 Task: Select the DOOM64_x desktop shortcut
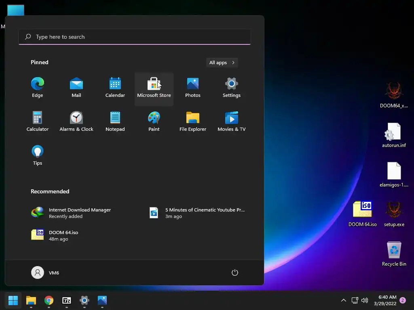(394, 94)
